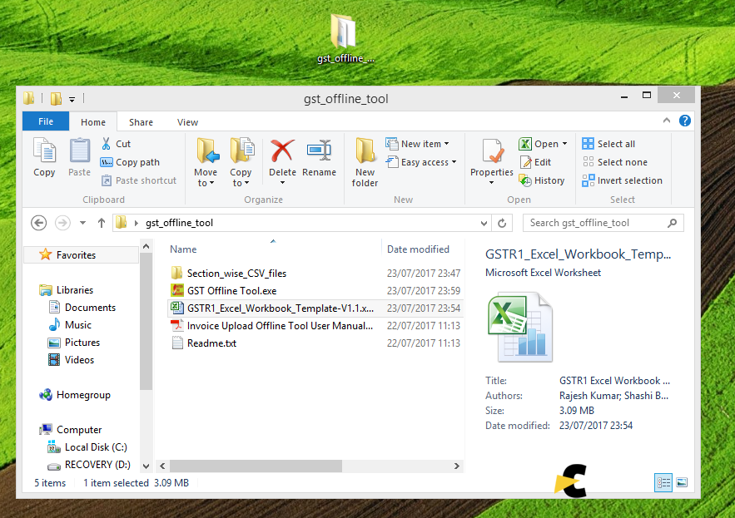
Task: Click the red Delete X icon
Action: pos(283,150)
